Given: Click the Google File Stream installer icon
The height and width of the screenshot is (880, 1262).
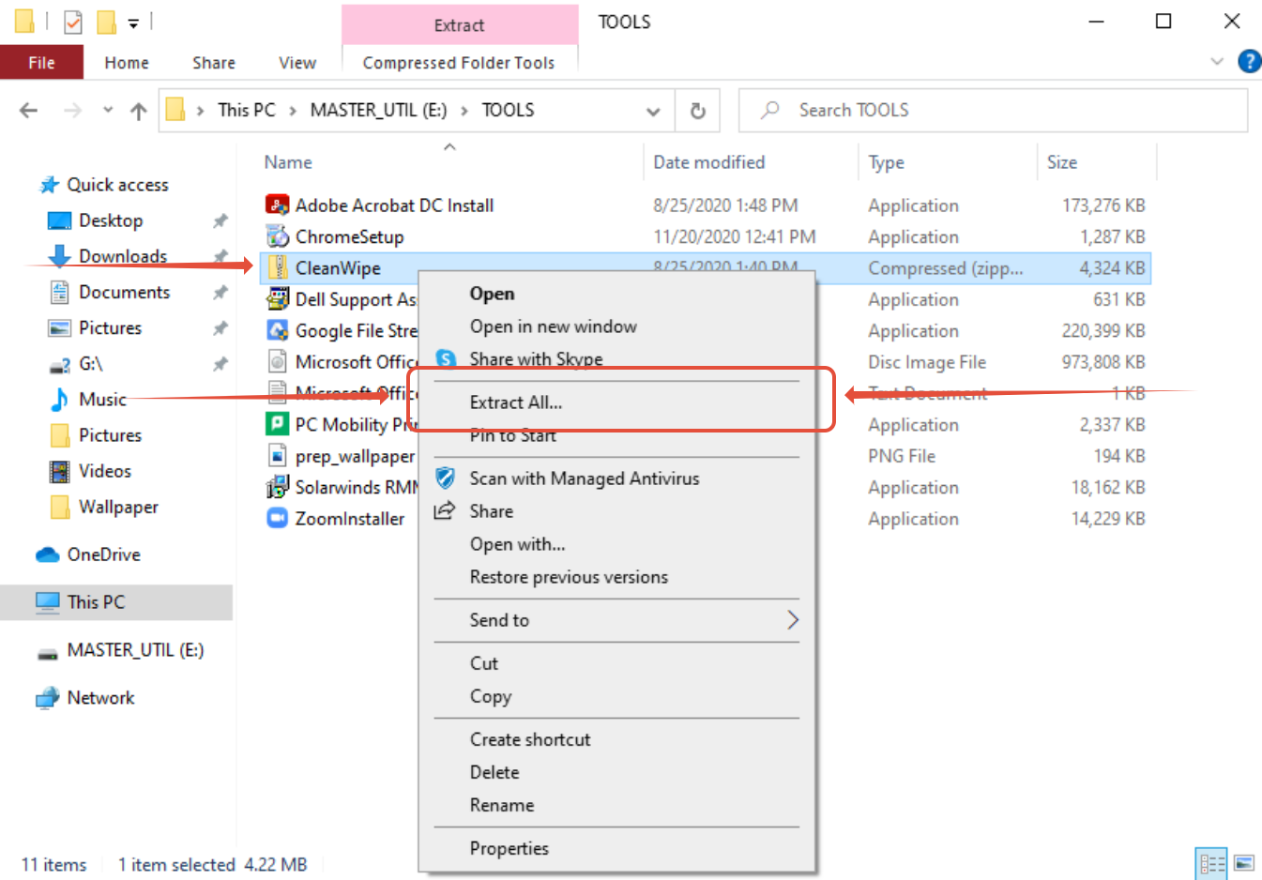Looking at the screenshot, I should point(277,330).
